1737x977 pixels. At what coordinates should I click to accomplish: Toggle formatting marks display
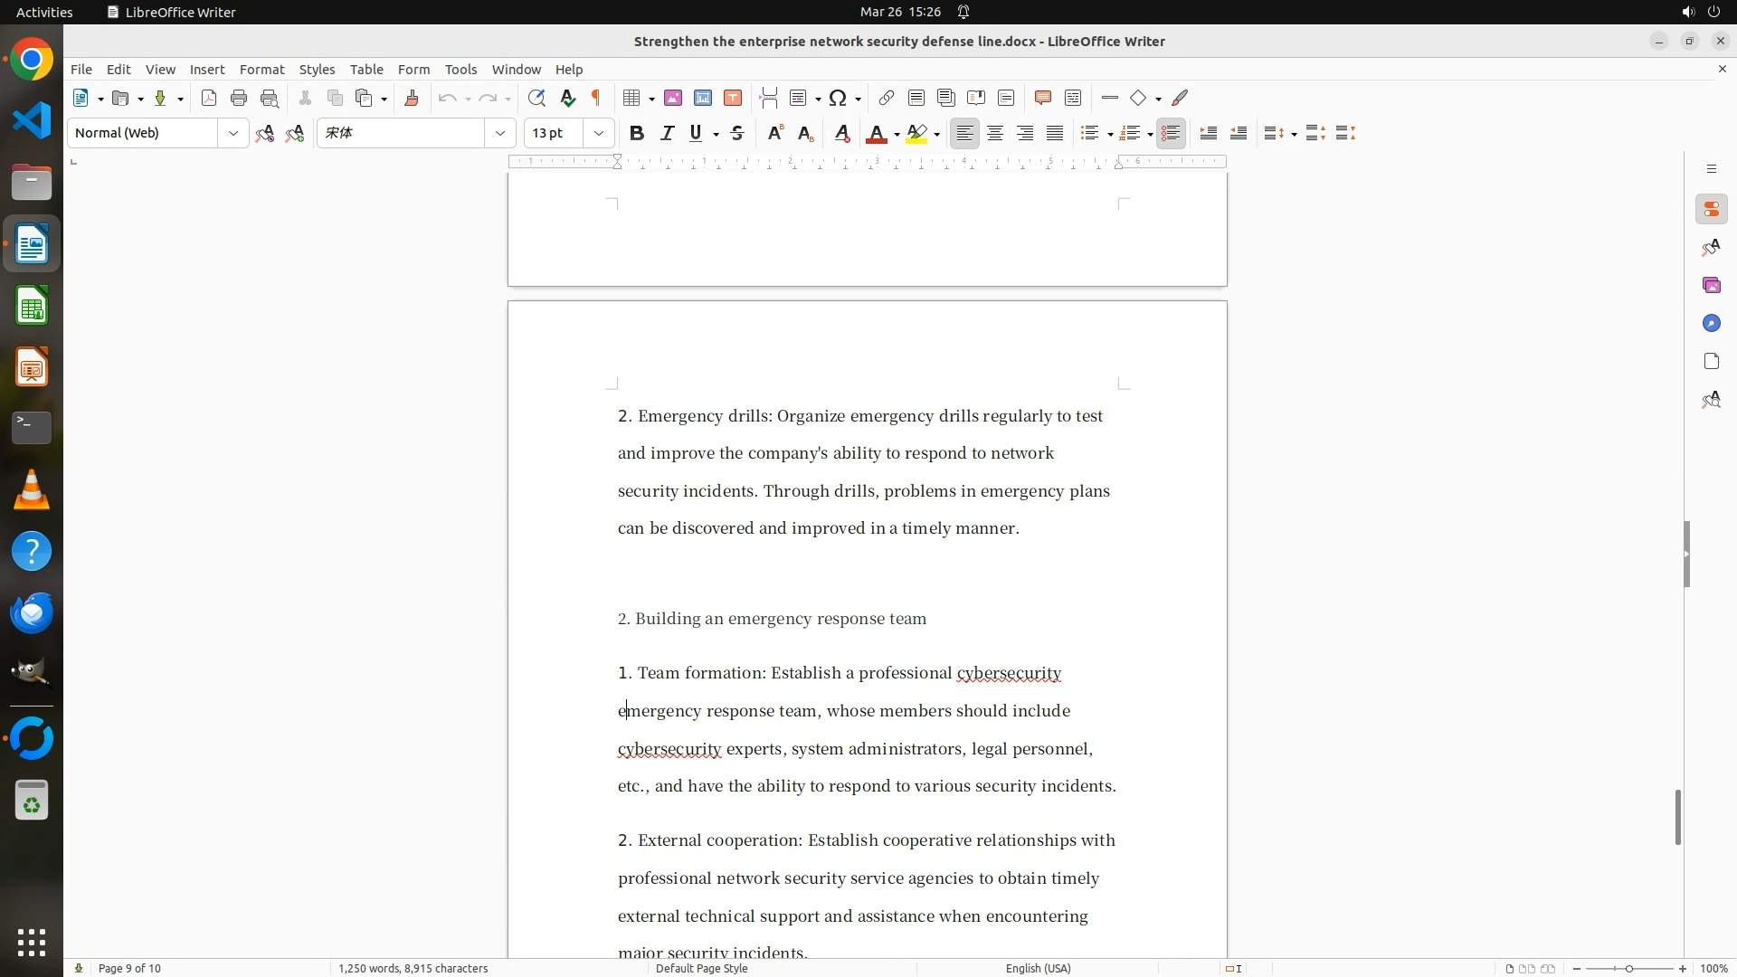pyautogui.click(x=596, y=98)
